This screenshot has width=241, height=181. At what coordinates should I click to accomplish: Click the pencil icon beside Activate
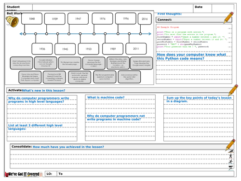click(233, 90)
